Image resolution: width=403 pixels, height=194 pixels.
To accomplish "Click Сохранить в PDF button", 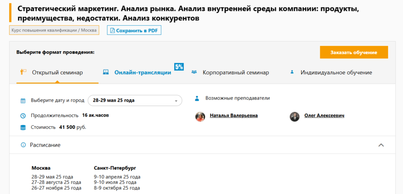I will point(134,30).
